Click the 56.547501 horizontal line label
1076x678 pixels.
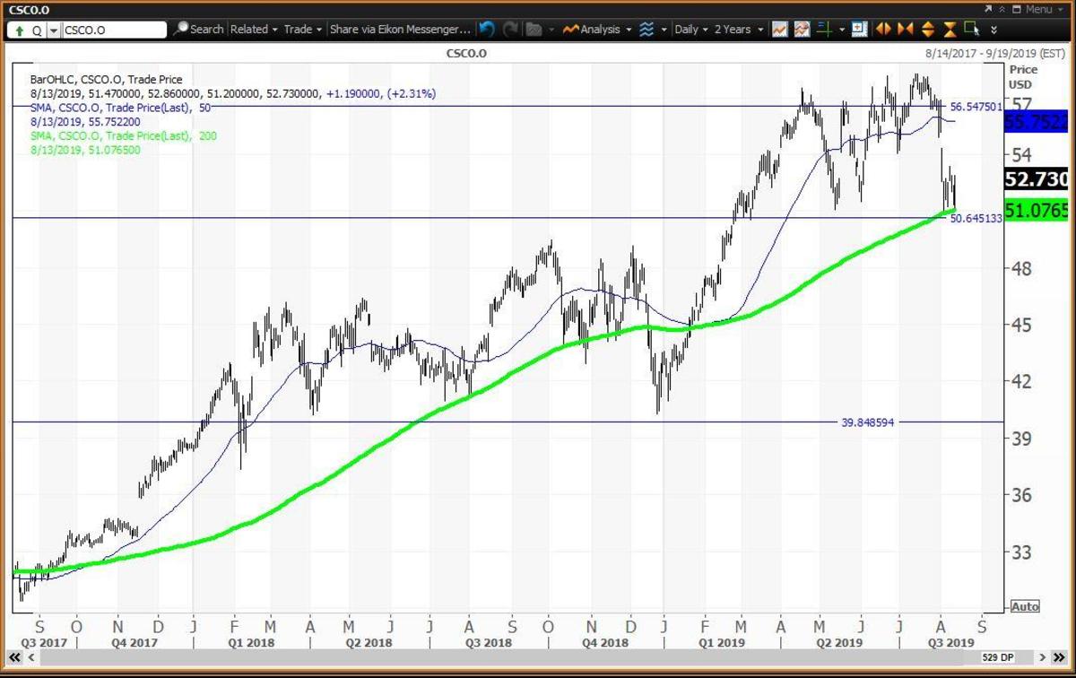pyautogui.click(x=976, y=105)
